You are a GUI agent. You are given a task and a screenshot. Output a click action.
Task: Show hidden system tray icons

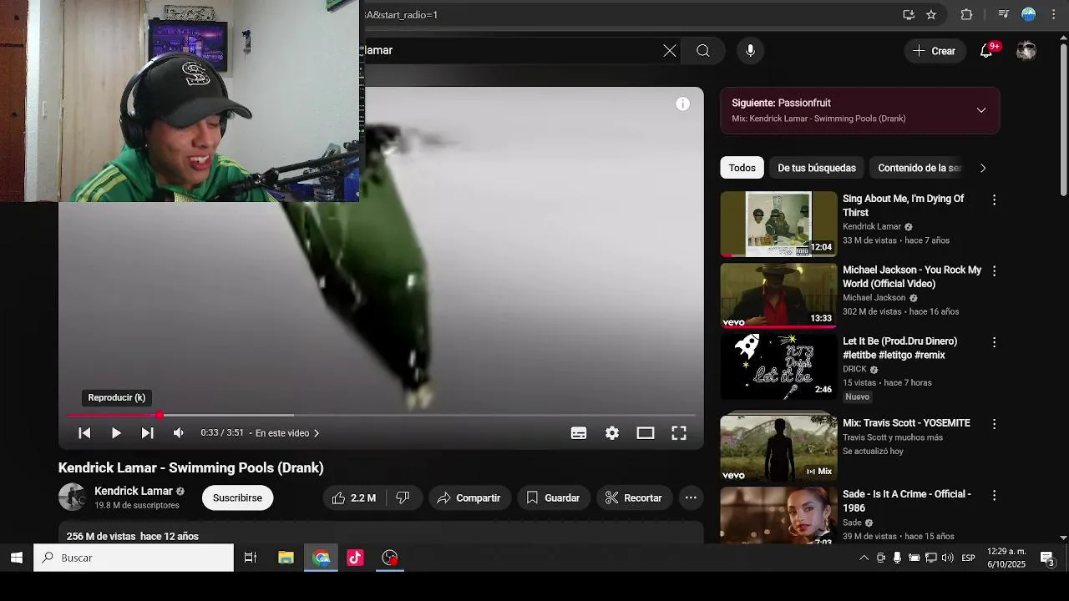(x=864, y=558)
